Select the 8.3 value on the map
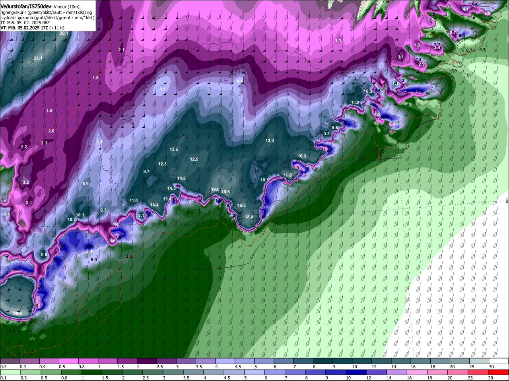 coord(103,210)
